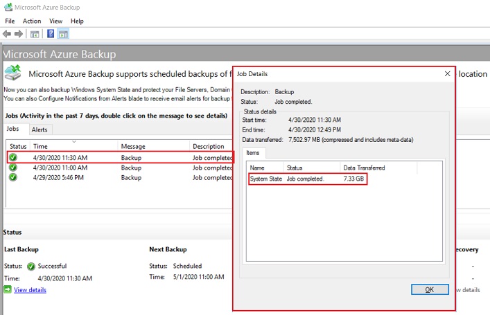
Task: Select the 4/29/2020 5:46 PM time cell
Action: 58,178
